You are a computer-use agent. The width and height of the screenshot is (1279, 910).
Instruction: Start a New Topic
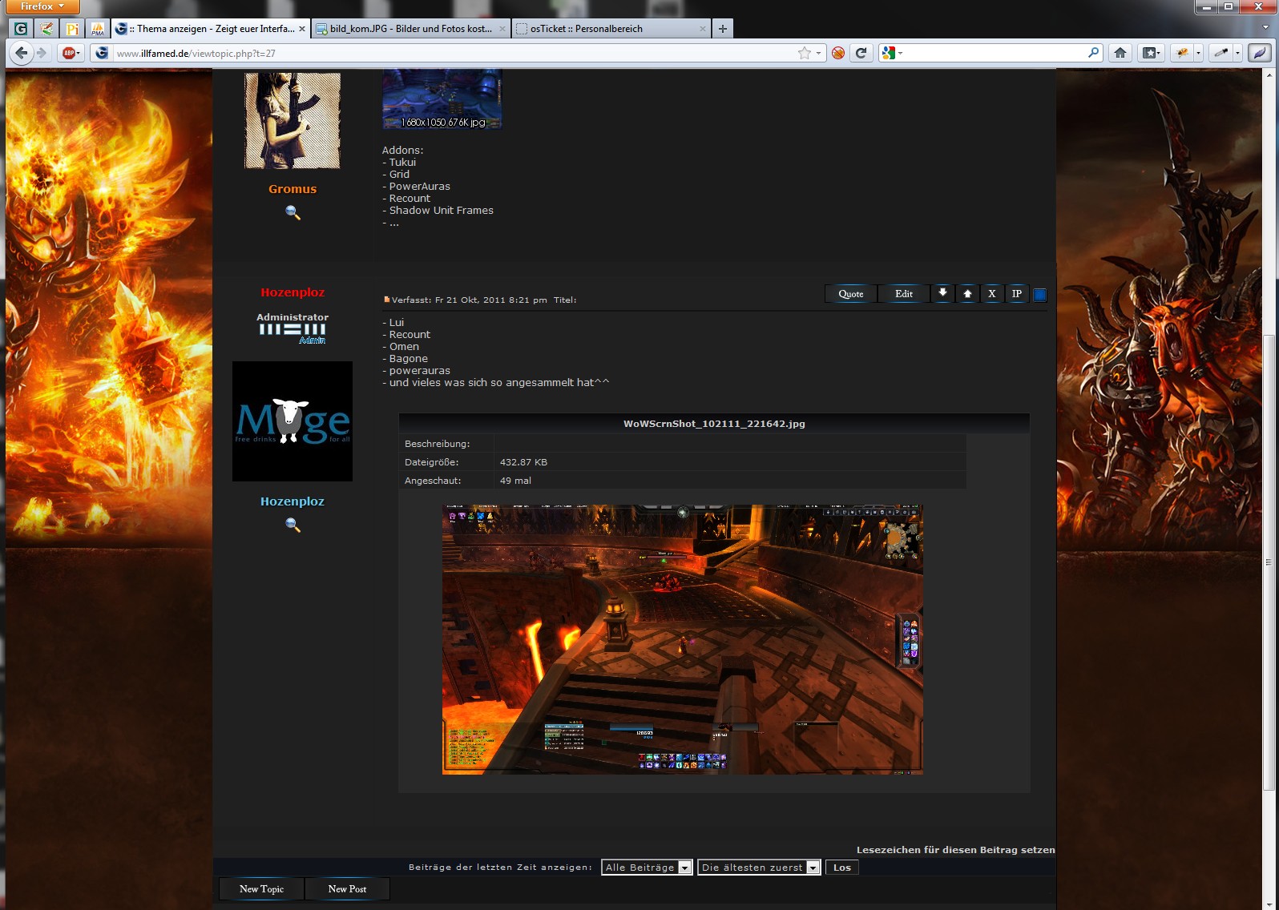click(x=261, y=888)
